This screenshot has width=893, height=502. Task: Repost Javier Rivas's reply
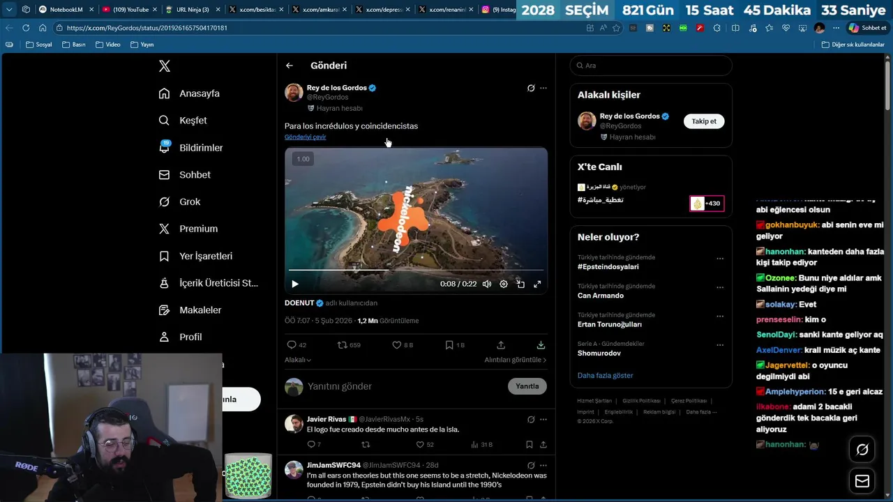[366, 445]
